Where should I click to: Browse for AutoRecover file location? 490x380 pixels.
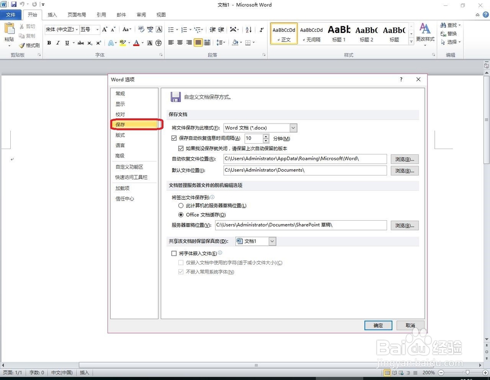point(405,159)
